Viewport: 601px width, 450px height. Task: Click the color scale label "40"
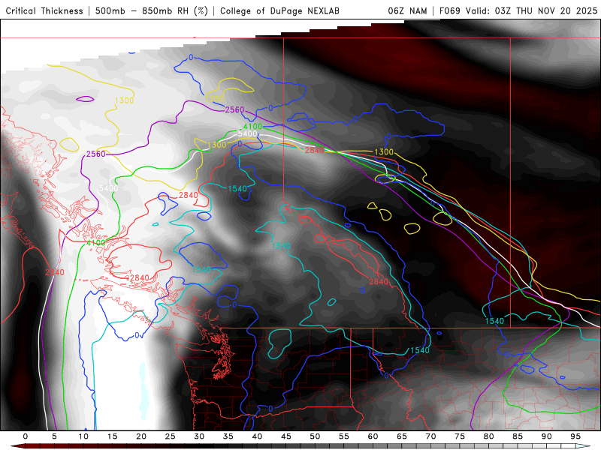[x=257, y=436]
